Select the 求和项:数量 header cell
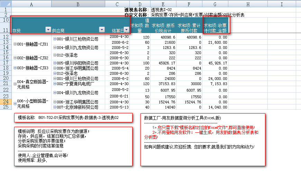This screenshot has width=301, height=174. point(140,28)
